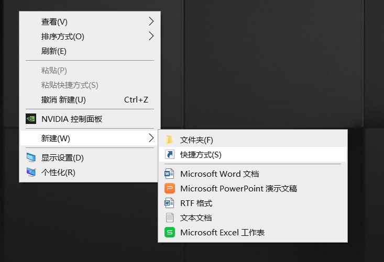Click the 粘贴快捷方式(S) menu entry
This screenshot has width=384, height=262.
(70, 85)
